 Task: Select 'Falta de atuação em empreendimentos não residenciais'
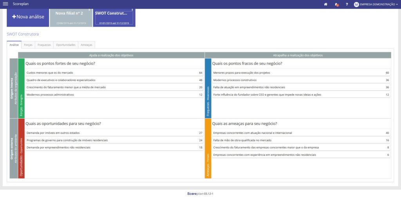click(301, 87)
